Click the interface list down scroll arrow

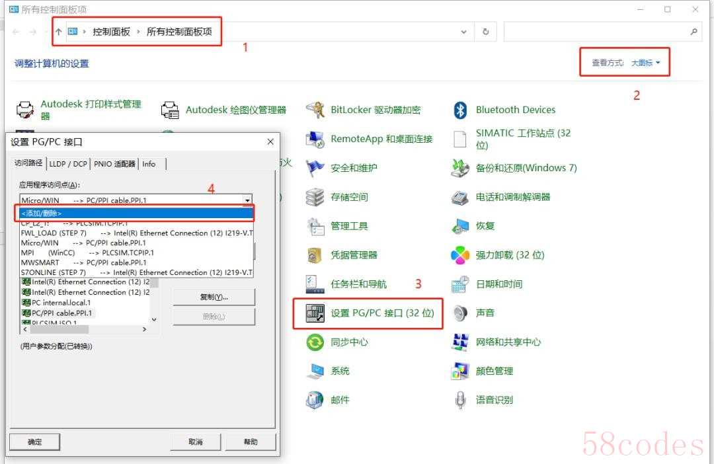tap(154, 320)
